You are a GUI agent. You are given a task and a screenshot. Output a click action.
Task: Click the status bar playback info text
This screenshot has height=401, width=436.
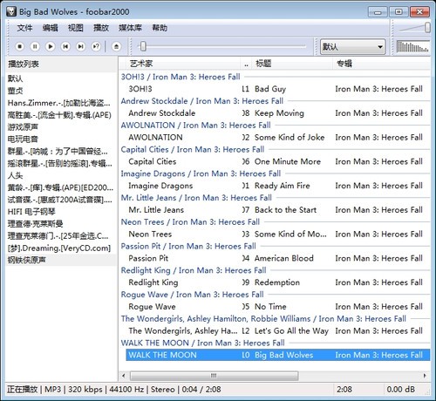[114, 390]
